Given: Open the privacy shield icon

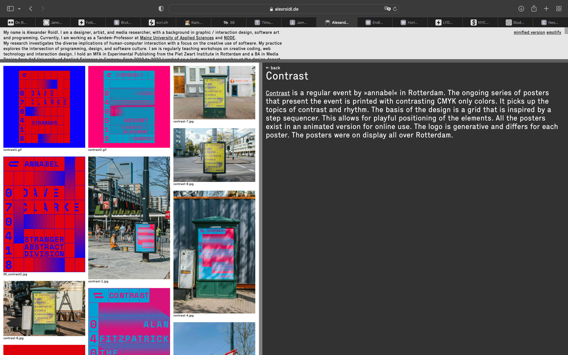Looking at the screenshot, I should 161,9.
